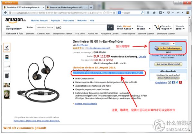This screenshot has height=134, width=193.
Task: Share product via Twitter bird icon
Action: pos(177,82)
